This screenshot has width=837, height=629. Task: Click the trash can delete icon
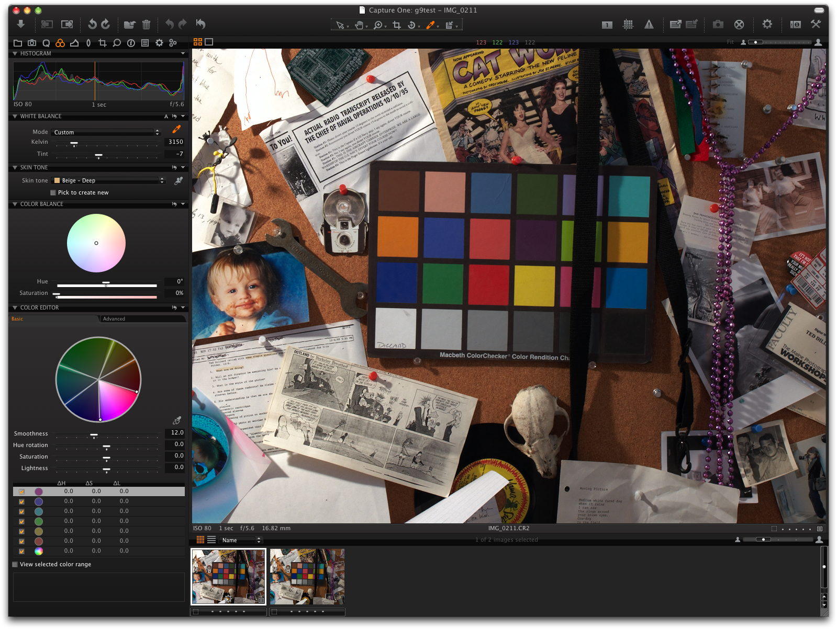(x=146, y=24)
